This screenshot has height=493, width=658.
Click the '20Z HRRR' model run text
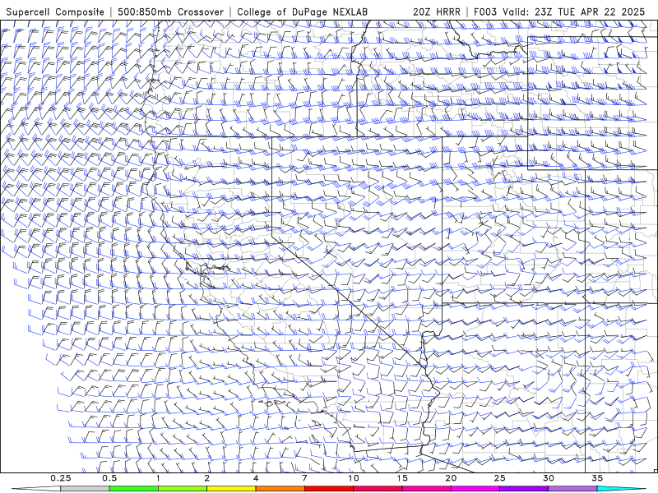tap(437, 12)
